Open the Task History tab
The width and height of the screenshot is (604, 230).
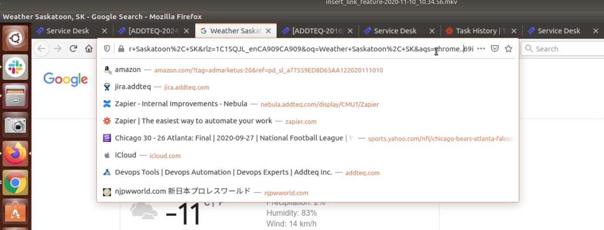(x=482, y=31)
